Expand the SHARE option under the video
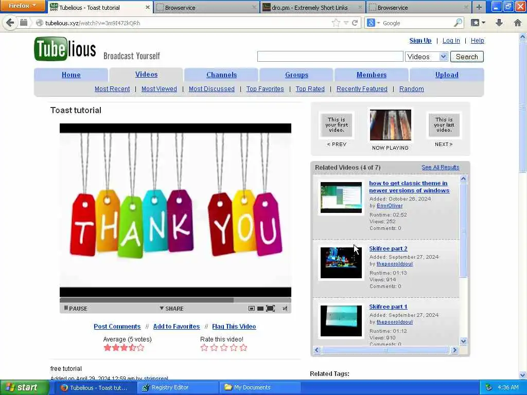The image size is (527, 395). click(171, 309)
